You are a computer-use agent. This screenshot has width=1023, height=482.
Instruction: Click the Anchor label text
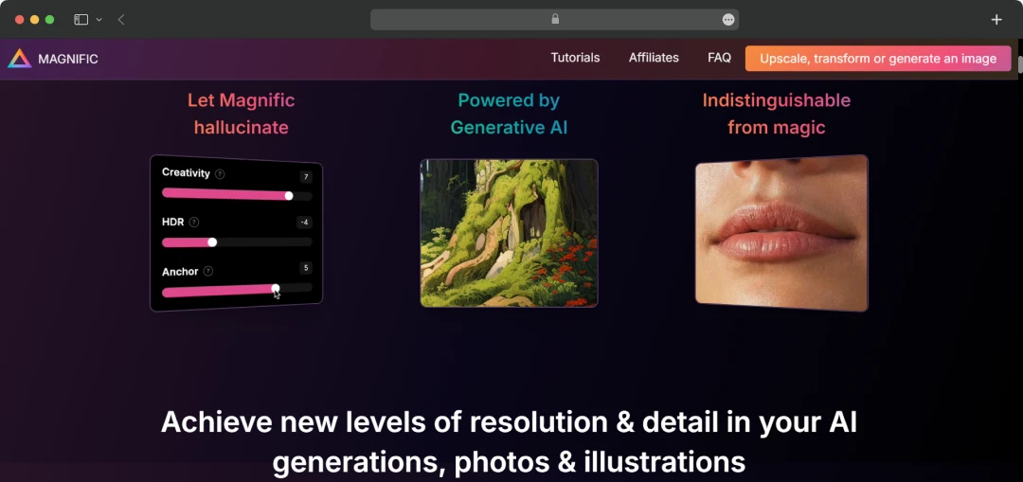180,272
